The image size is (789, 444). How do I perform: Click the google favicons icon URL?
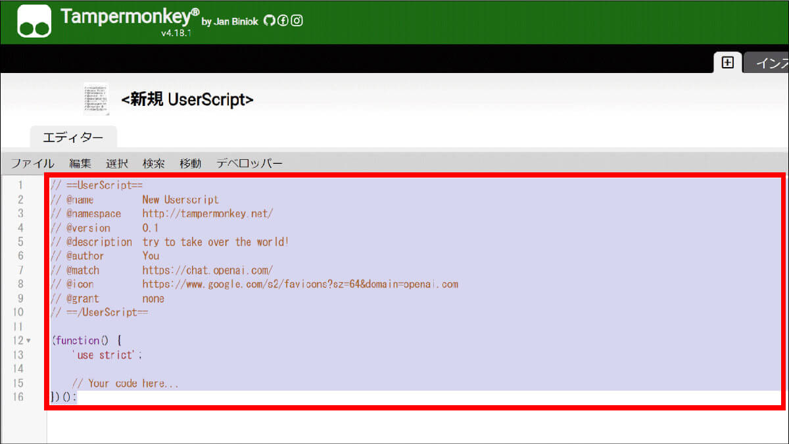[300, 284]
